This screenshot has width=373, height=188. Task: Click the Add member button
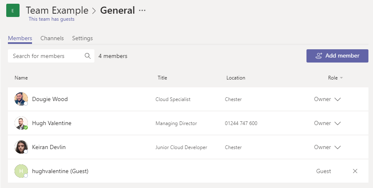click(337, 56)
